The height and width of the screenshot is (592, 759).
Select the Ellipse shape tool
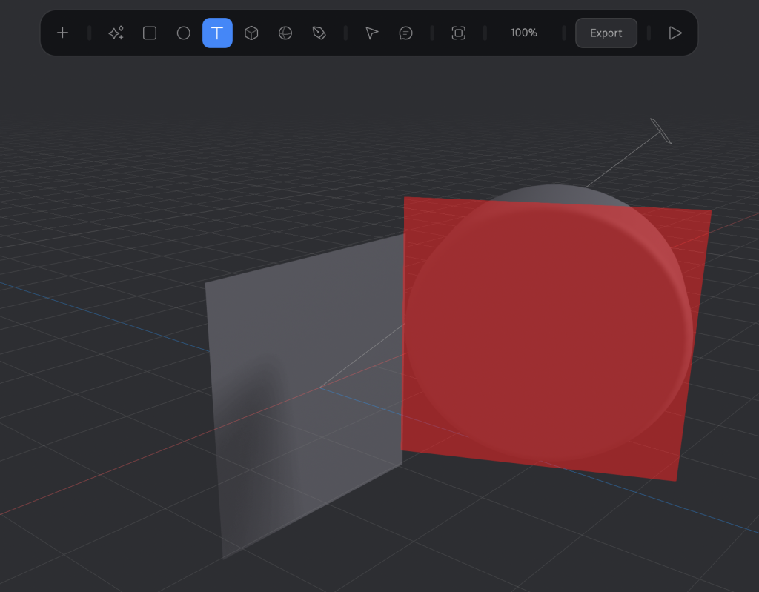tap(183, 33)
